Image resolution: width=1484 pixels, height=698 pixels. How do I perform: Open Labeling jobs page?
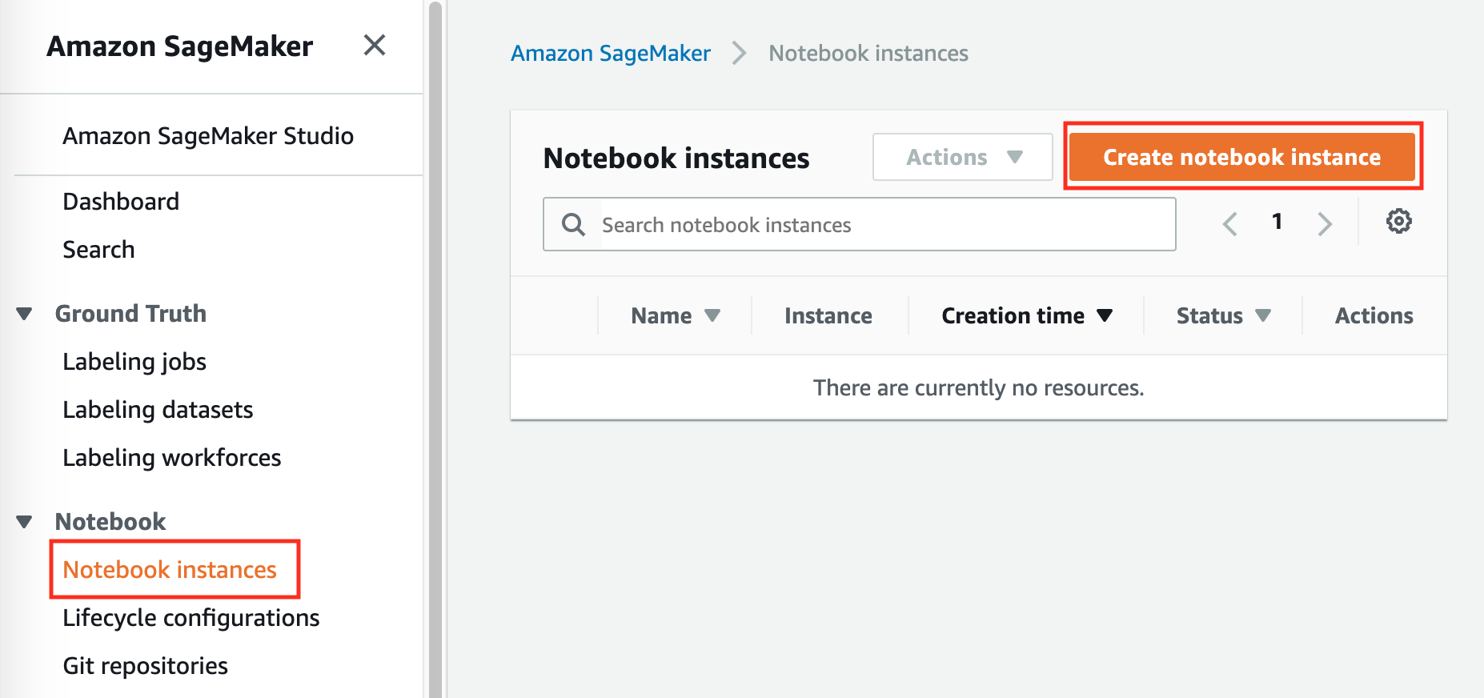pyautogui.click(x=134, y=362)
